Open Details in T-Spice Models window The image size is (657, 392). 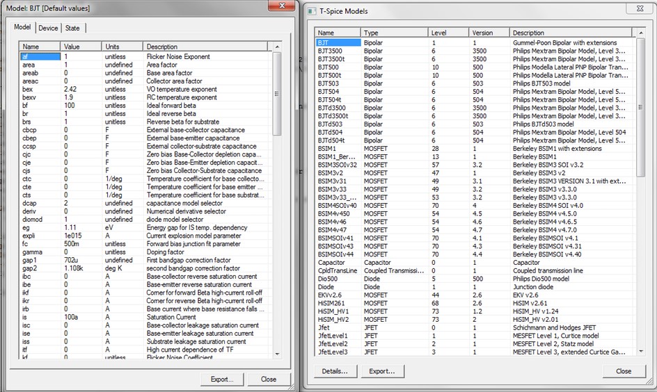click(335, 371)
